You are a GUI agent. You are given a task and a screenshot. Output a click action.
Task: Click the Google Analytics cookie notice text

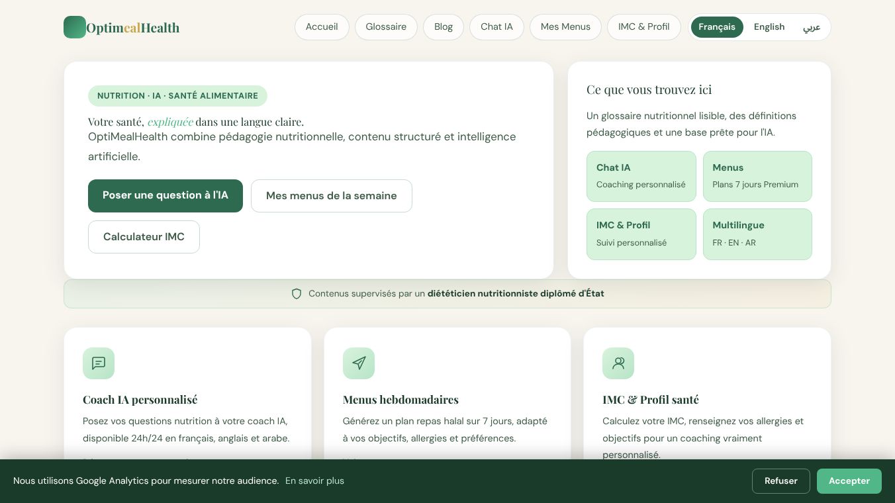(x=146, y=481)
